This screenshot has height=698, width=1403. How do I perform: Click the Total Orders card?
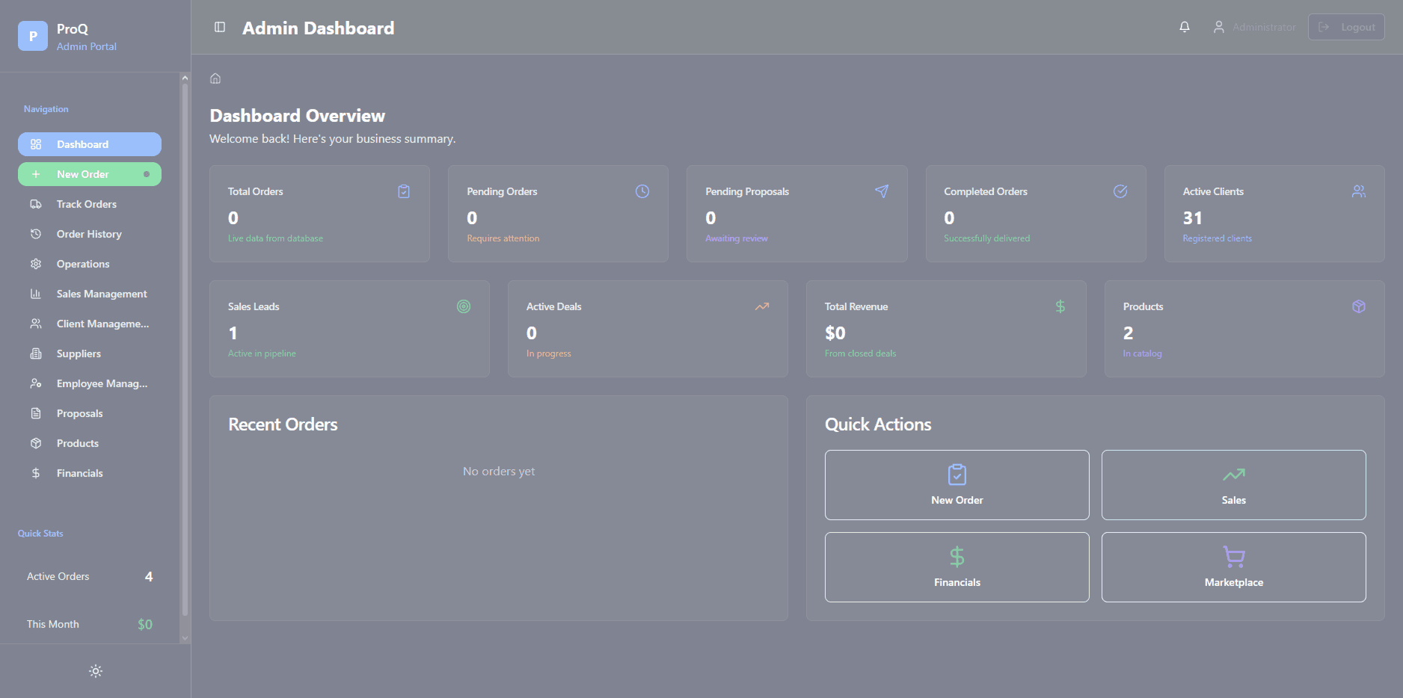tap(320, 214)
